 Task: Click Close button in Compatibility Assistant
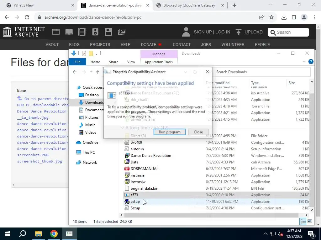tap(198, 132)
